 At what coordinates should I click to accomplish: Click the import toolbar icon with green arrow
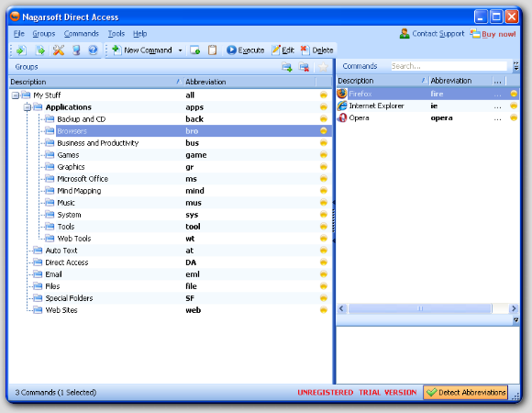[21, 50]
